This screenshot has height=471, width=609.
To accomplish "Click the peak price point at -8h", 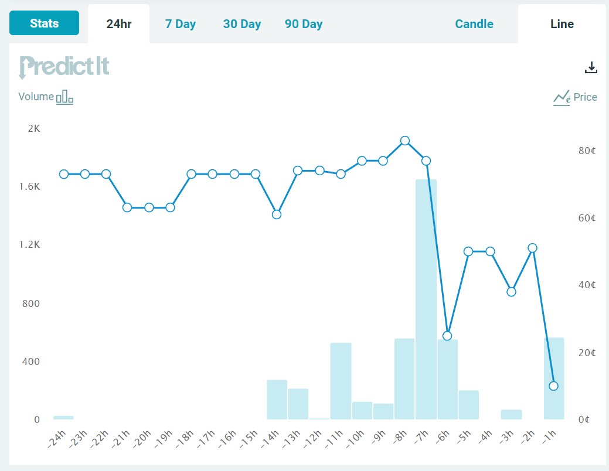I will pyautogui.click(x=404, y=141).
